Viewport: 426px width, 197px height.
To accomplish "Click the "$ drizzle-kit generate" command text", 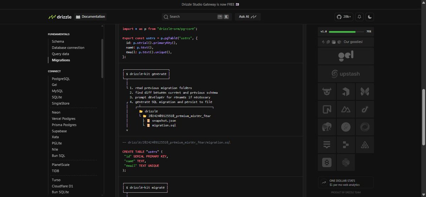I will (x=146, y=74).
